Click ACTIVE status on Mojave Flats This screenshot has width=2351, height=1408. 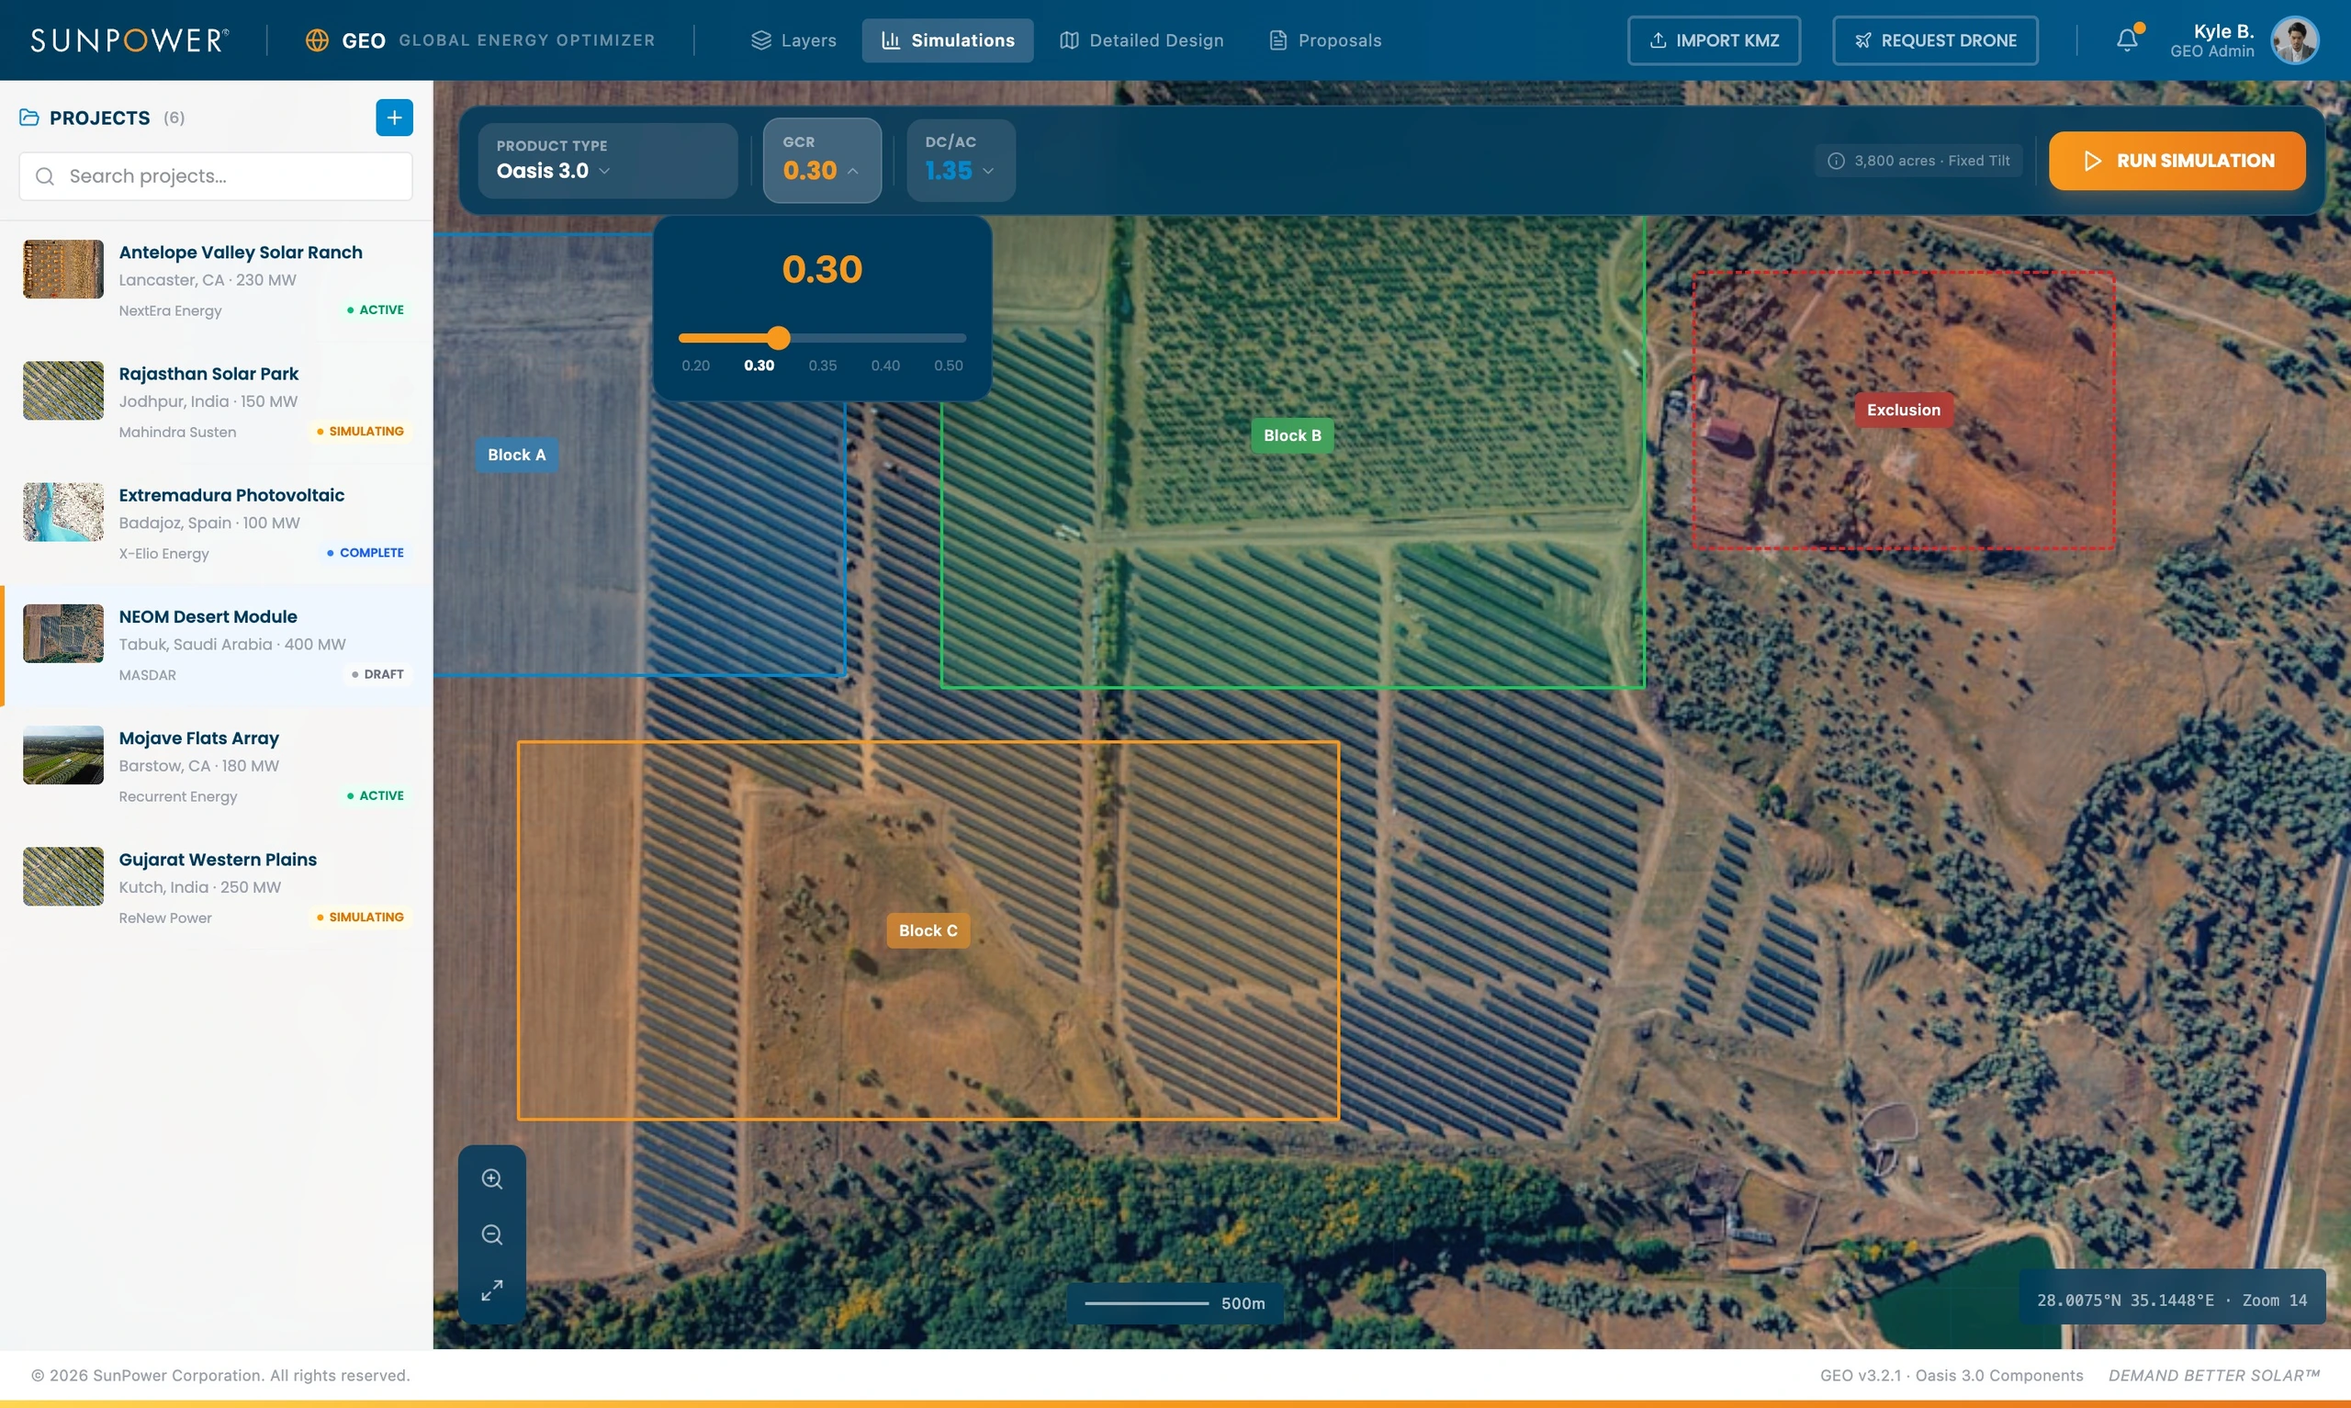[376, 796]
